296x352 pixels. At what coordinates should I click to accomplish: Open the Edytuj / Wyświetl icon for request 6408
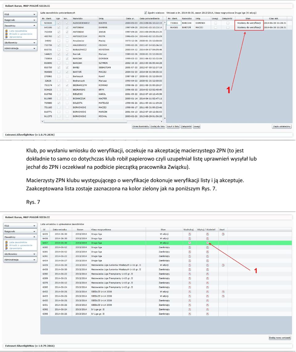[208, 269]
